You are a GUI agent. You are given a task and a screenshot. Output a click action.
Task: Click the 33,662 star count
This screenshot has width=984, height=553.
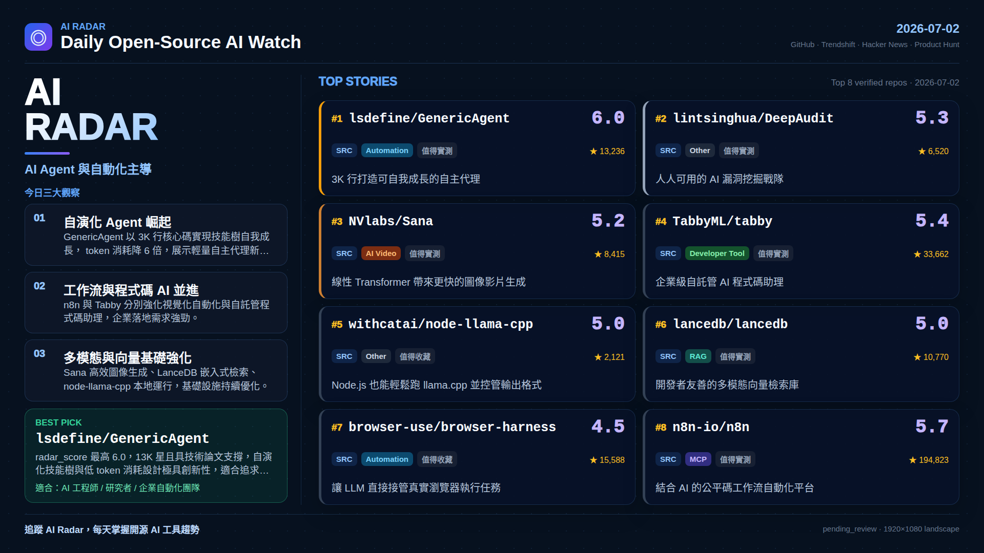(x=931, y=254)
